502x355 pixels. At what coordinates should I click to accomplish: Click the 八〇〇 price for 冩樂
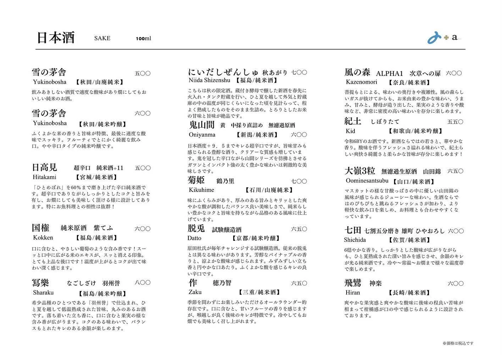coord(143,283)
